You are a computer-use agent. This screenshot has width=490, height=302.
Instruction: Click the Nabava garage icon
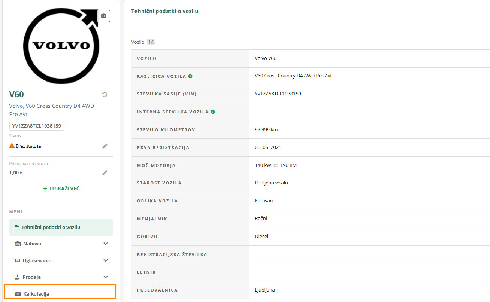point(18,244)
